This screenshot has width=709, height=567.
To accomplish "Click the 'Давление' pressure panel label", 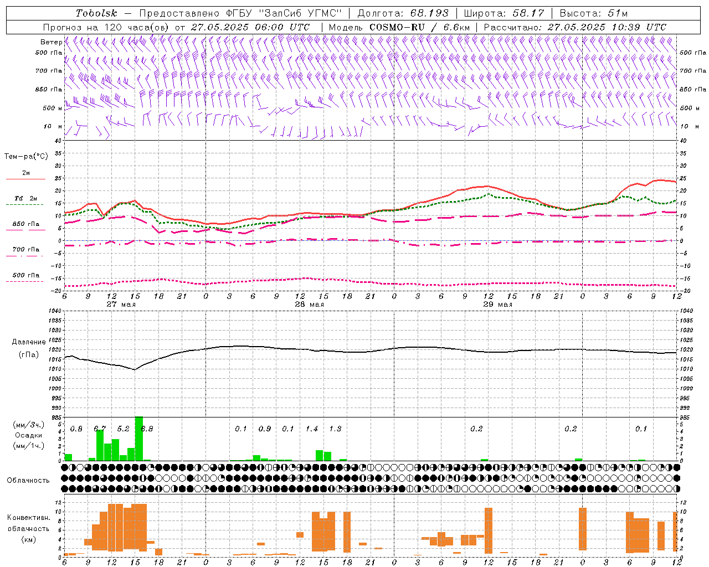I will pos(29,342).
